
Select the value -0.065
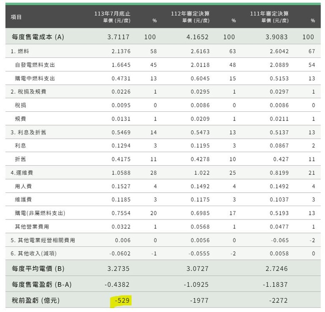point(280,240)
